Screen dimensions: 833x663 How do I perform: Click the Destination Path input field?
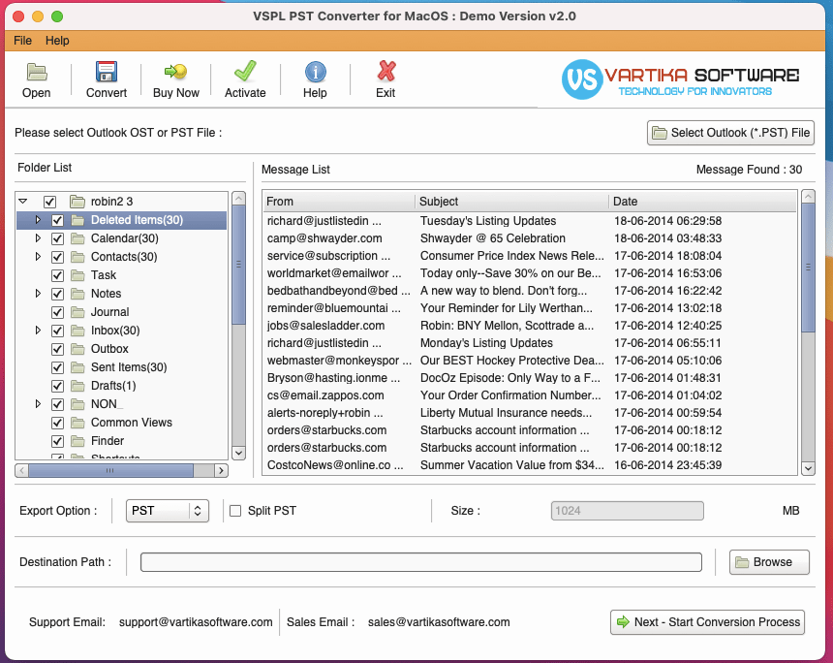pos(421,562)
